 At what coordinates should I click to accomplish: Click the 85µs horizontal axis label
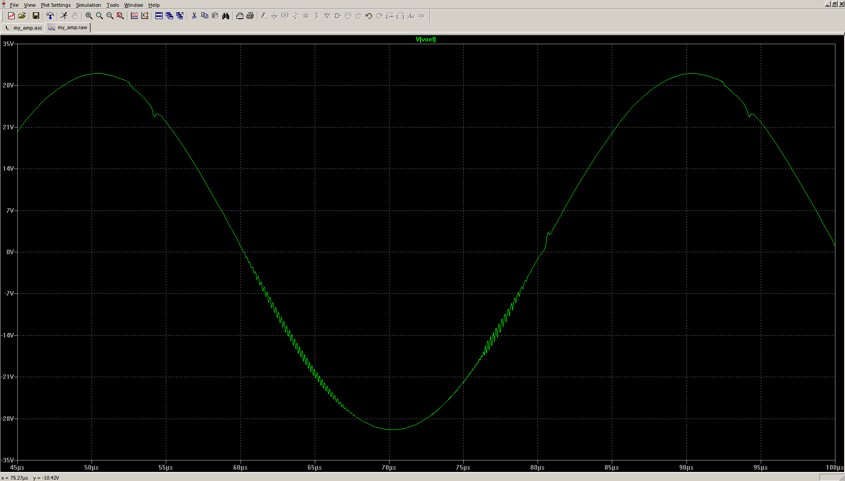(612, 467)
